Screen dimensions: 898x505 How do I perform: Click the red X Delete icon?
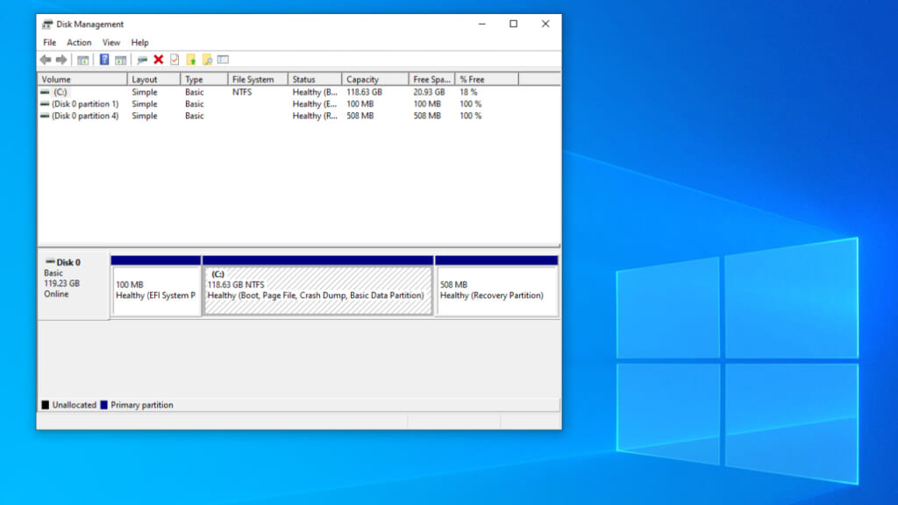(x=159, y=60)
